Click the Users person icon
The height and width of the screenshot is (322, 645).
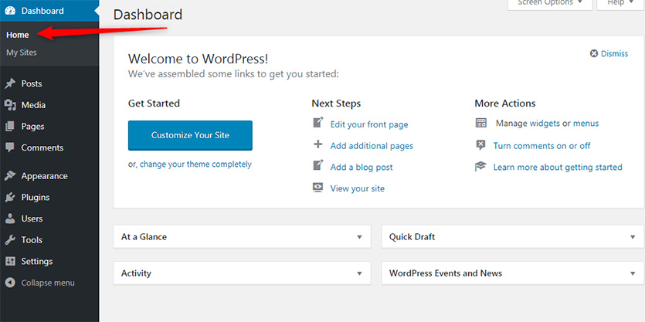coord(10,219)
